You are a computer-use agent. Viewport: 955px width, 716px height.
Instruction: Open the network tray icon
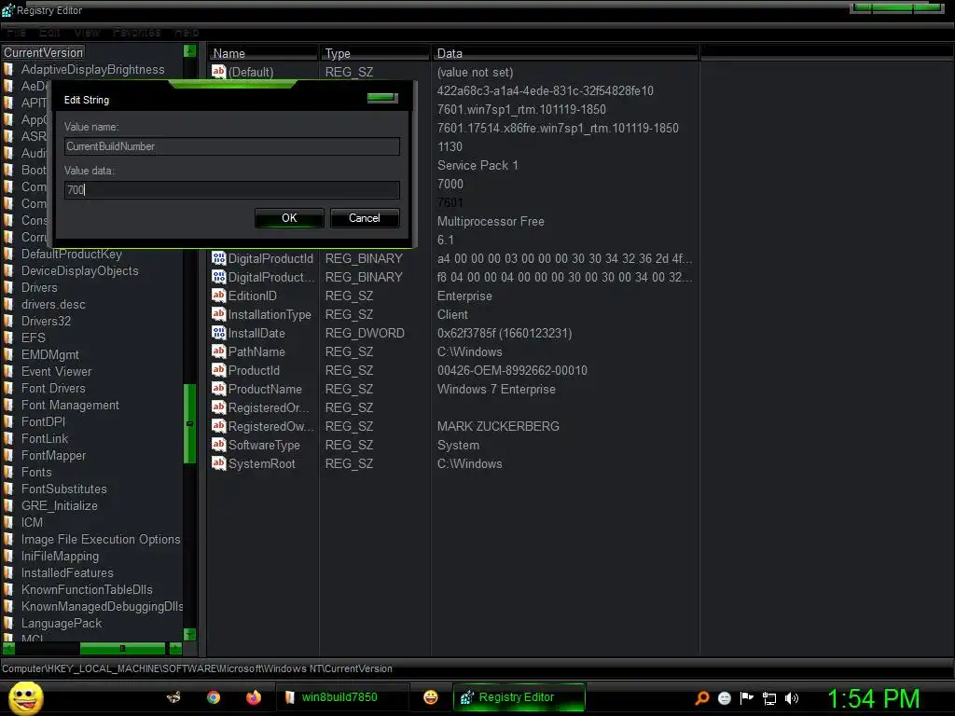(769, 698)
